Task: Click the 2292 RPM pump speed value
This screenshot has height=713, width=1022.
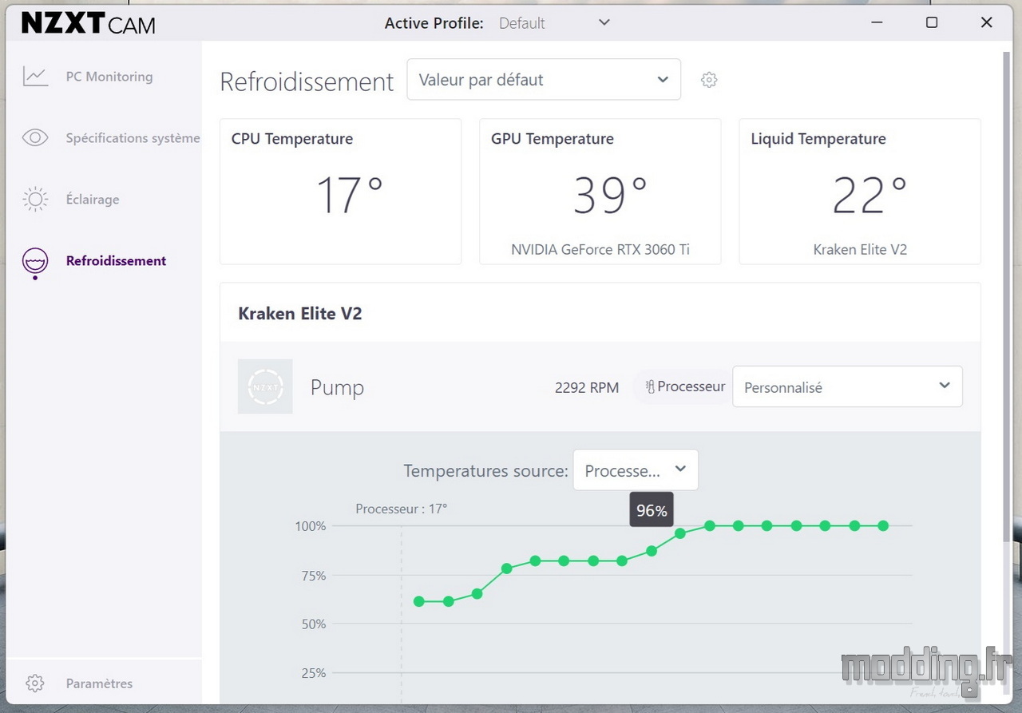Action: (x=587, y=387)
